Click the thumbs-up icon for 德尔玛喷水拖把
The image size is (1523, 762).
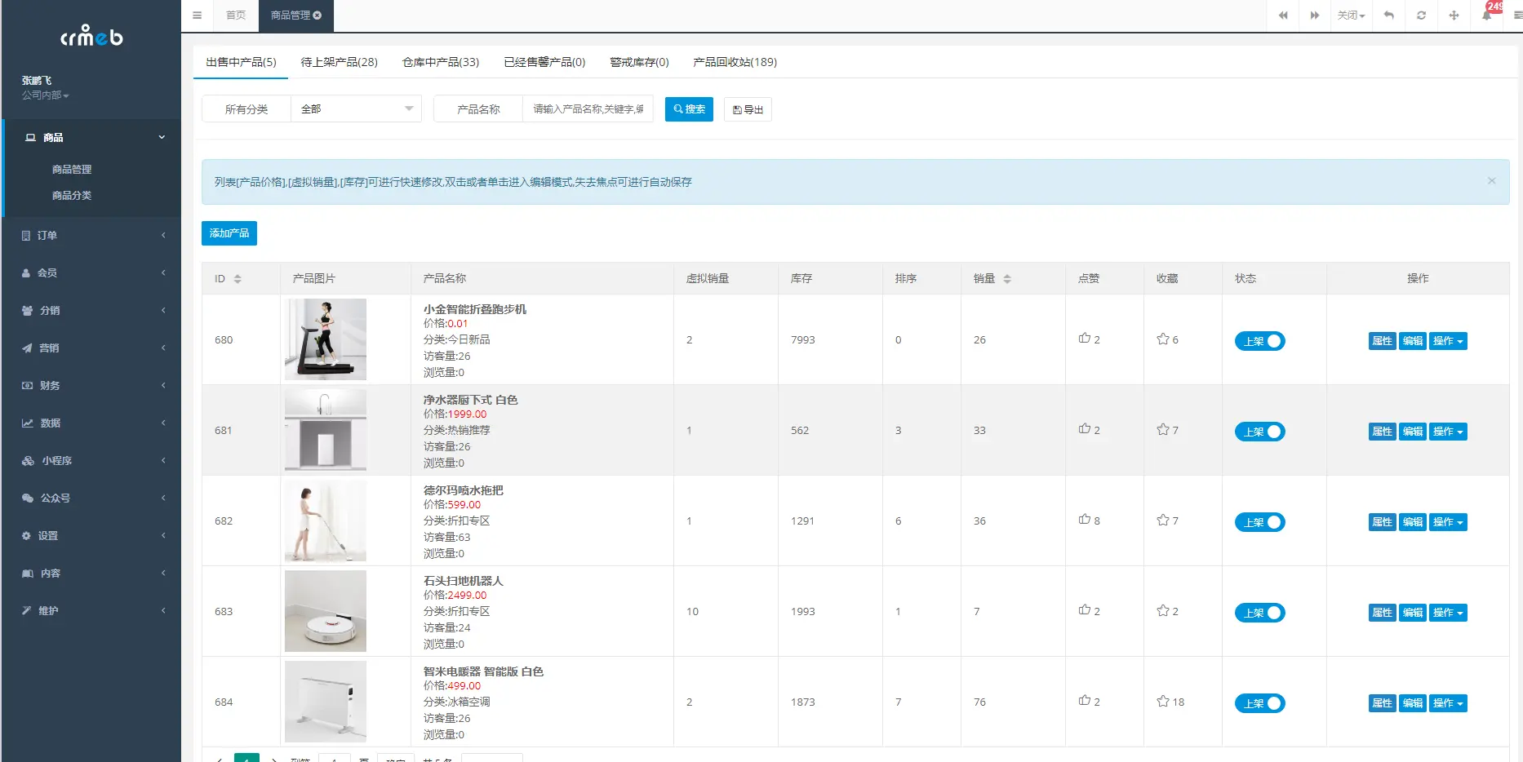[x=1085, y=520]
